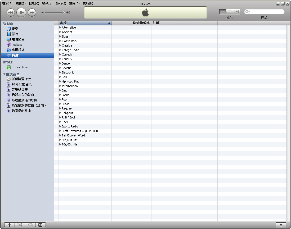Click the eject disc button
Screen dimensions: 291x229
click(x=281, y=225)
